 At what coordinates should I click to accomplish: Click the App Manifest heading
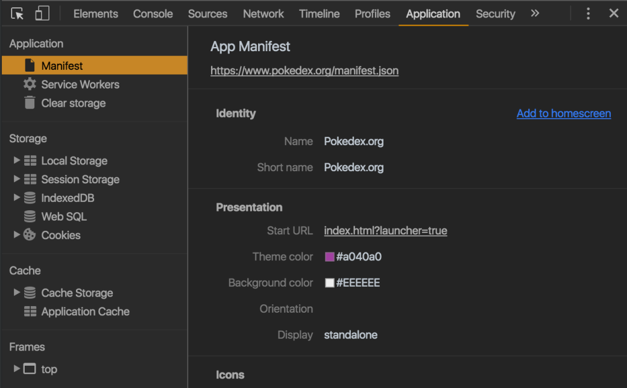pyautogui.click(x=250, y=47)
